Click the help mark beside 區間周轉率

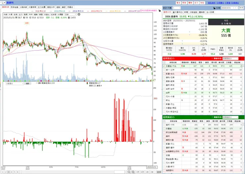182,44
